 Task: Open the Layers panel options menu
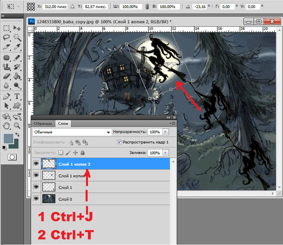coord(173,123)
